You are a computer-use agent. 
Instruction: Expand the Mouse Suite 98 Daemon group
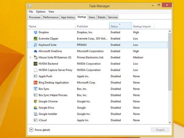tap(31, 57)
